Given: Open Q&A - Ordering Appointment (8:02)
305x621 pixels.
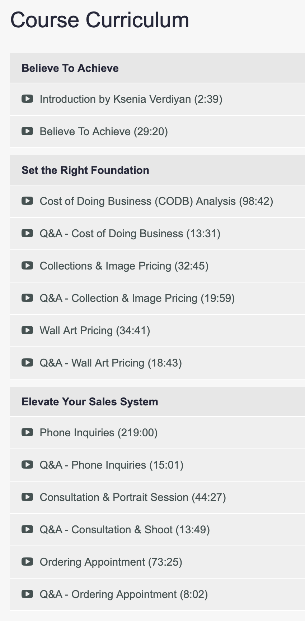Looking at the screenshot, I should 158,594.
